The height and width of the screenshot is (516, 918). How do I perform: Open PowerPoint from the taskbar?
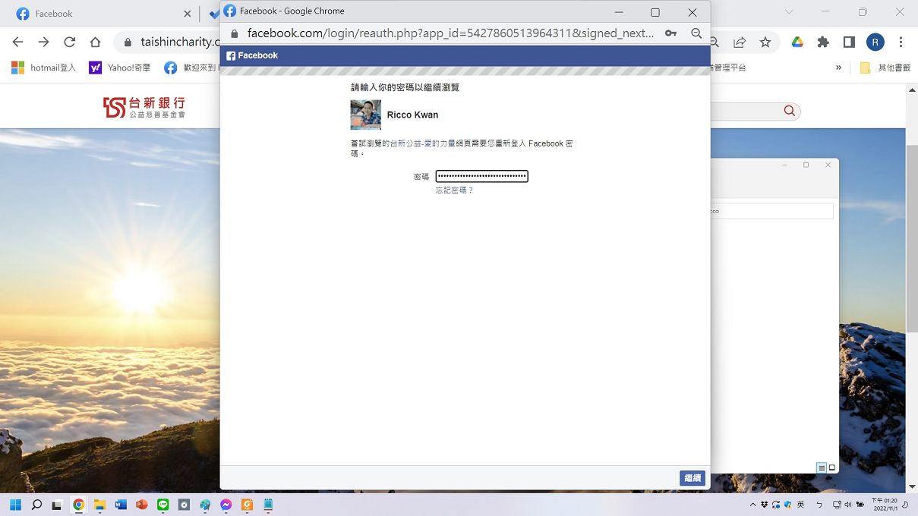(141, 505)
